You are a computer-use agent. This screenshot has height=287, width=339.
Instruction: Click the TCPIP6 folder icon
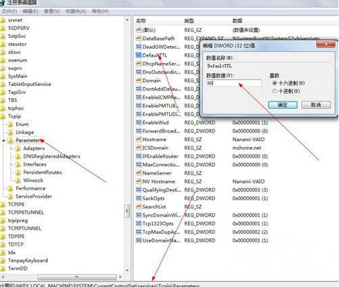click(x=3, y=204)
